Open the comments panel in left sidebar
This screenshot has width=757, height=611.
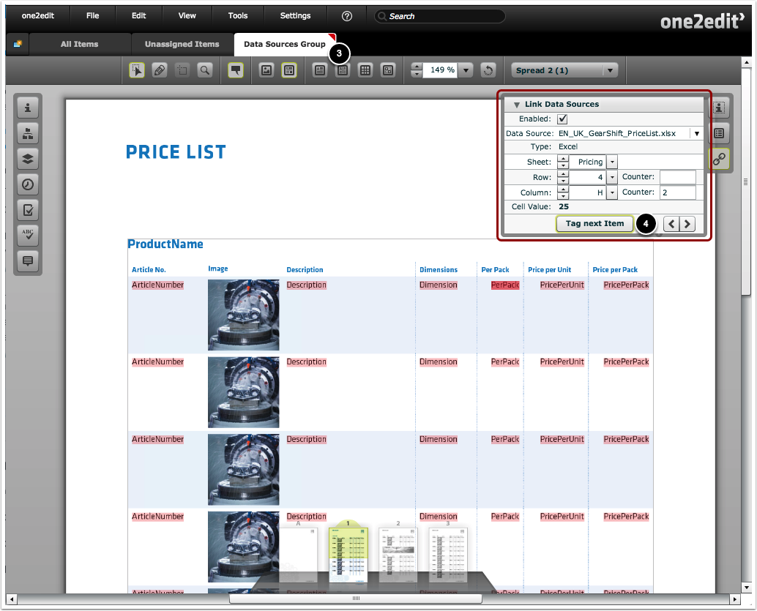(28, 260)
